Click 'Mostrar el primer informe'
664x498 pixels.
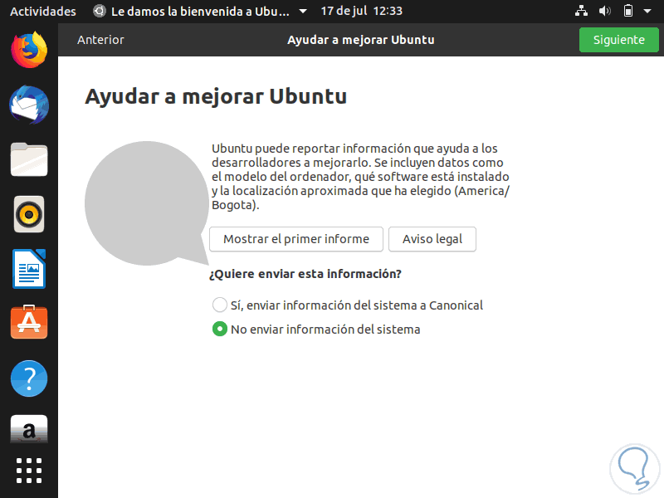point(296,239)
